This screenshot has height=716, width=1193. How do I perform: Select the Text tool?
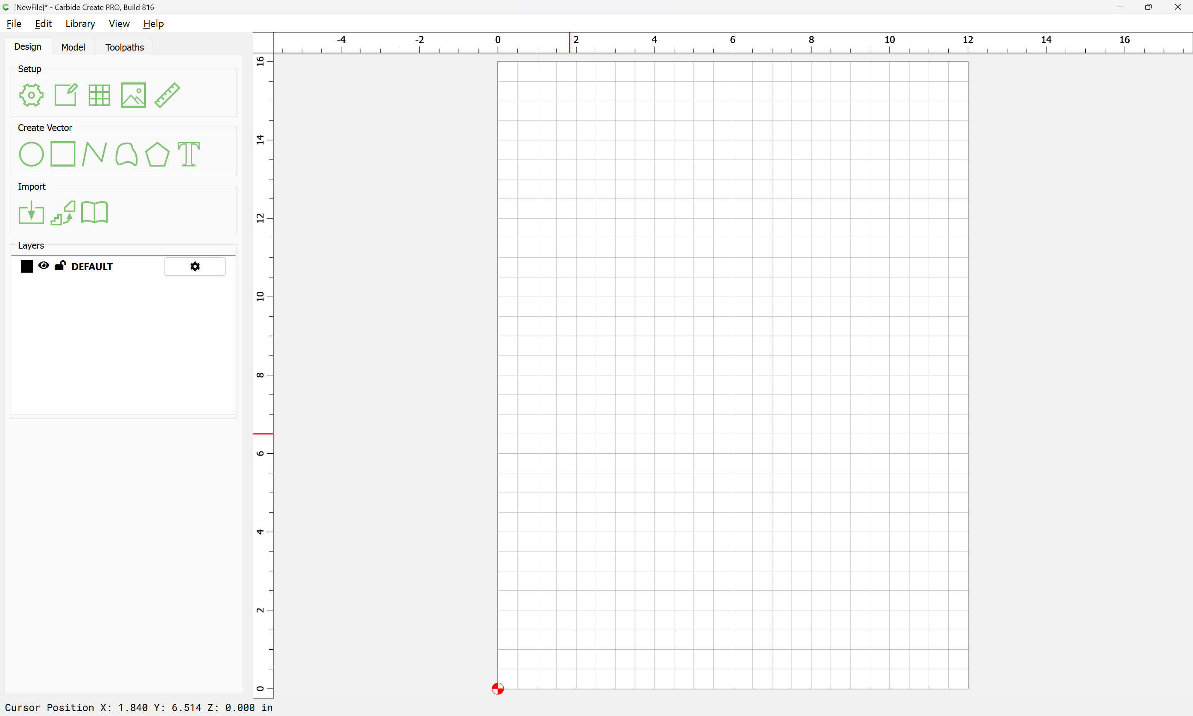(188, 155)
